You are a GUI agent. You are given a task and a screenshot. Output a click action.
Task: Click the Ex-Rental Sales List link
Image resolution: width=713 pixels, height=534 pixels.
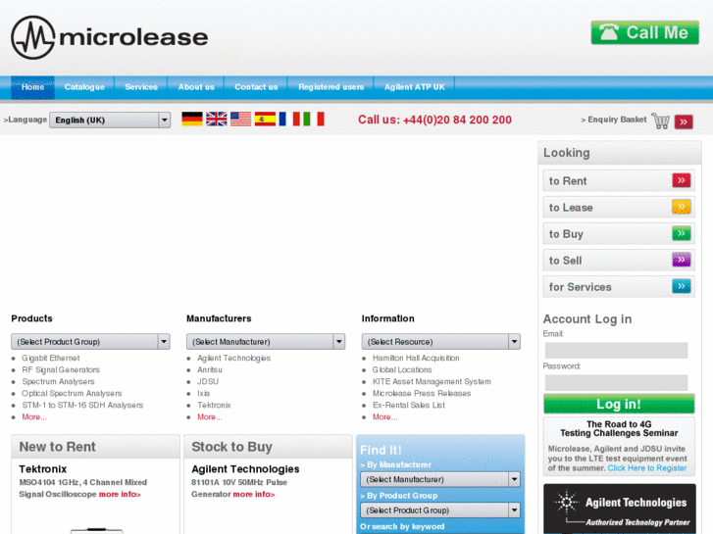click(x=408, y=406)
